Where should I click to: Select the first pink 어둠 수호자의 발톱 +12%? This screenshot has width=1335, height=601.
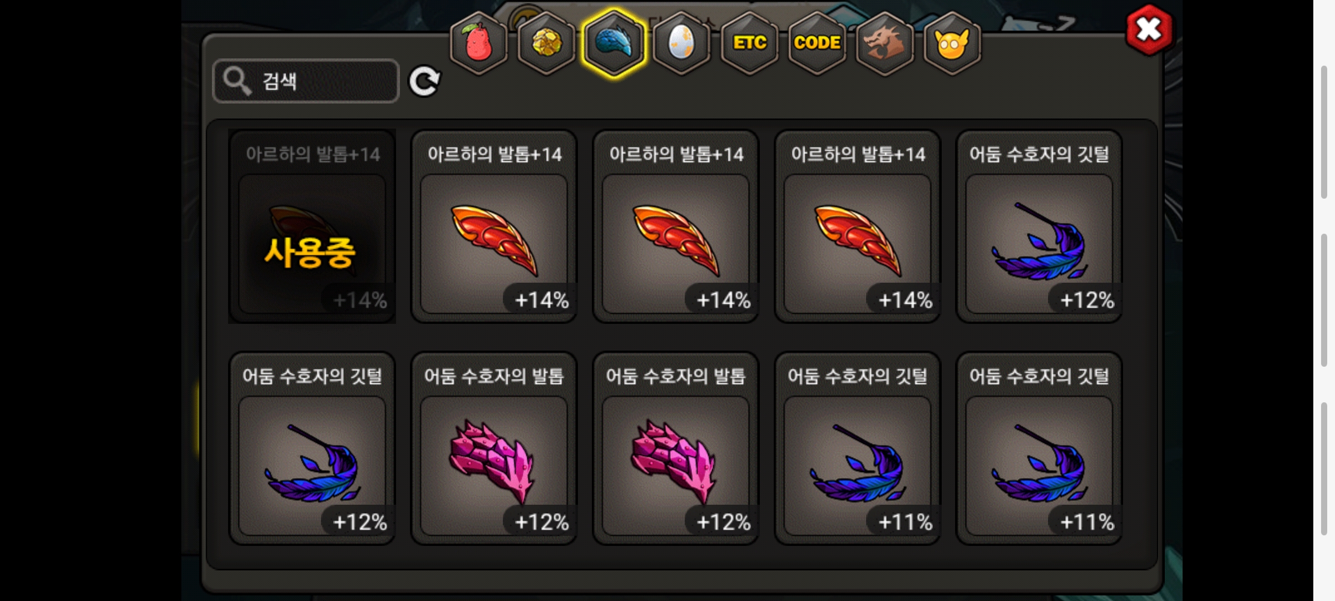click(494, 449)
